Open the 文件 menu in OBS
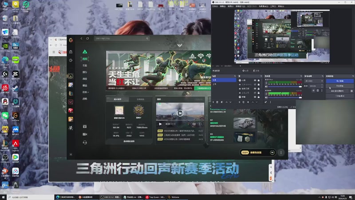Image resolution: width=355 pixels, height=200 pixels. click(x=215, y=6)
